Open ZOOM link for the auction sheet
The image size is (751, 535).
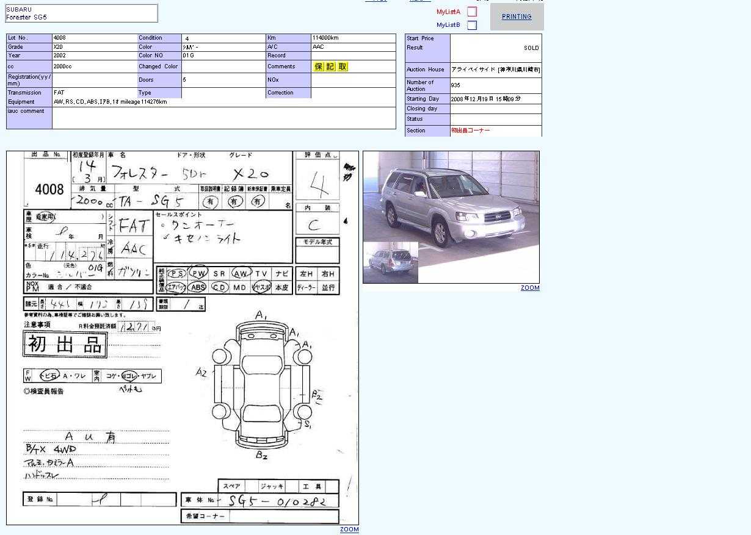(349, 530)
